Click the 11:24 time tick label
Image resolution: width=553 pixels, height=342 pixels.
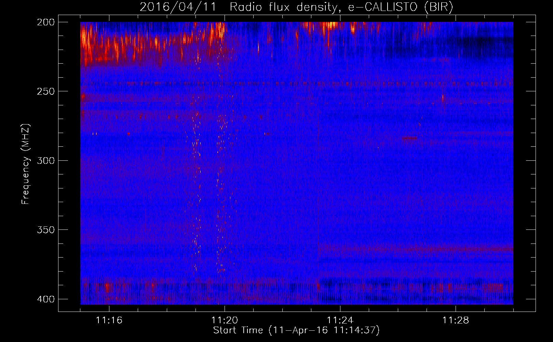(340, 320)
